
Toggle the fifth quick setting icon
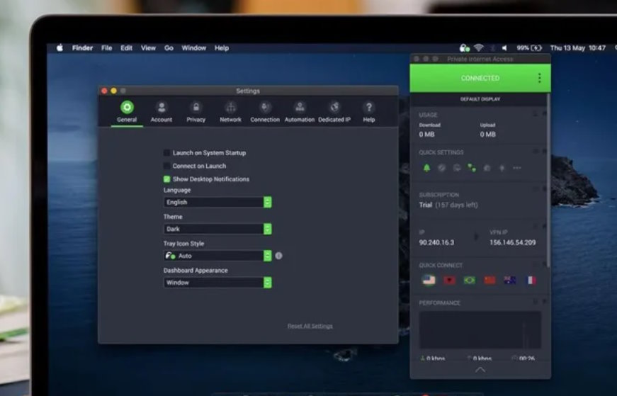tap(487, 168)
